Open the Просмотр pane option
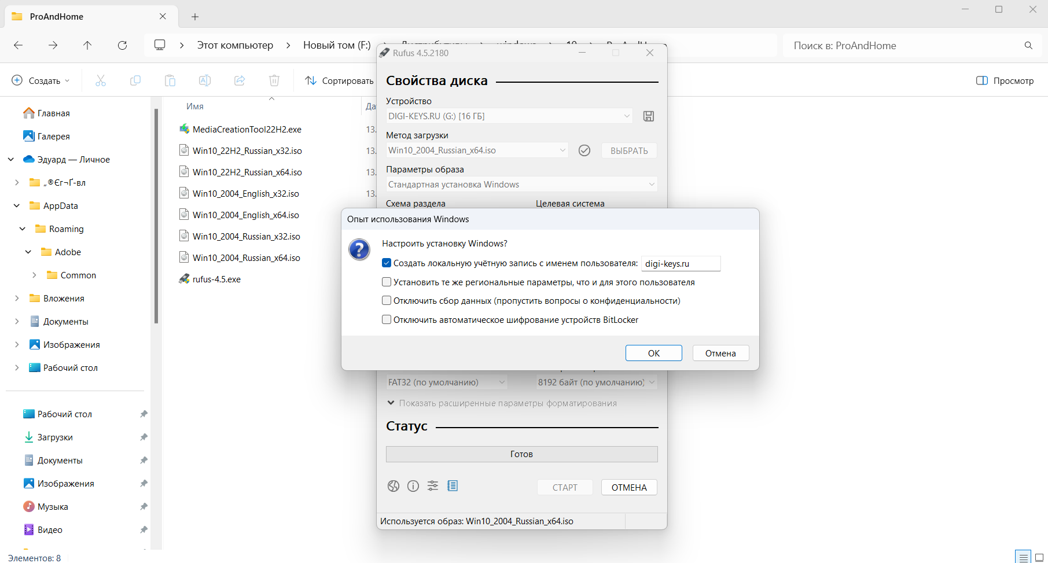 coord(1005,81)
